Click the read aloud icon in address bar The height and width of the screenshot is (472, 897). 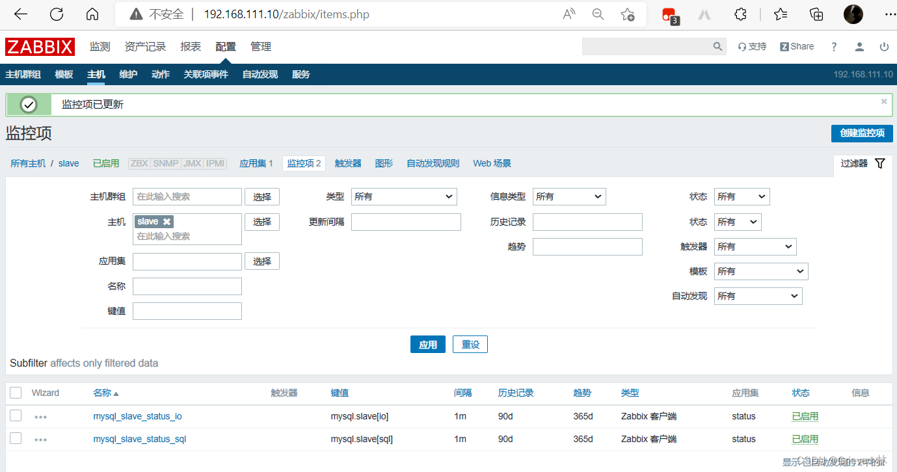569,14
